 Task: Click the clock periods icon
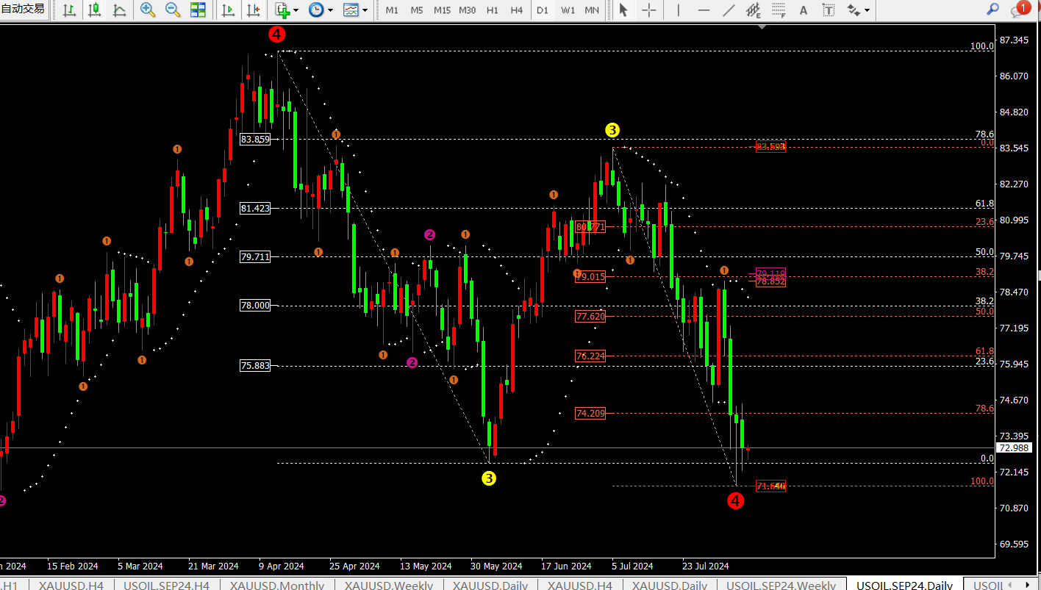[316, 10]
